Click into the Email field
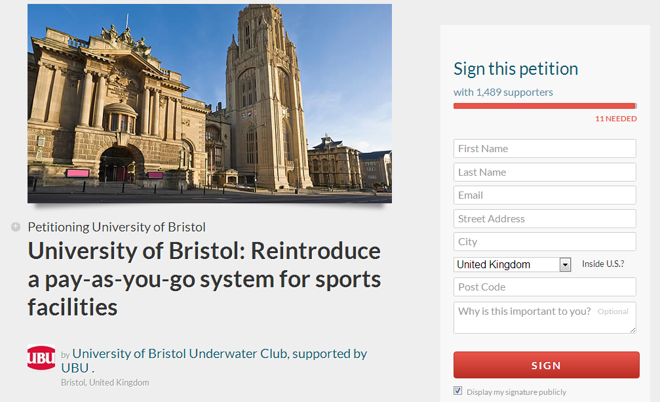The width and height of the screenshot is (660, 402). click(545, 195)
